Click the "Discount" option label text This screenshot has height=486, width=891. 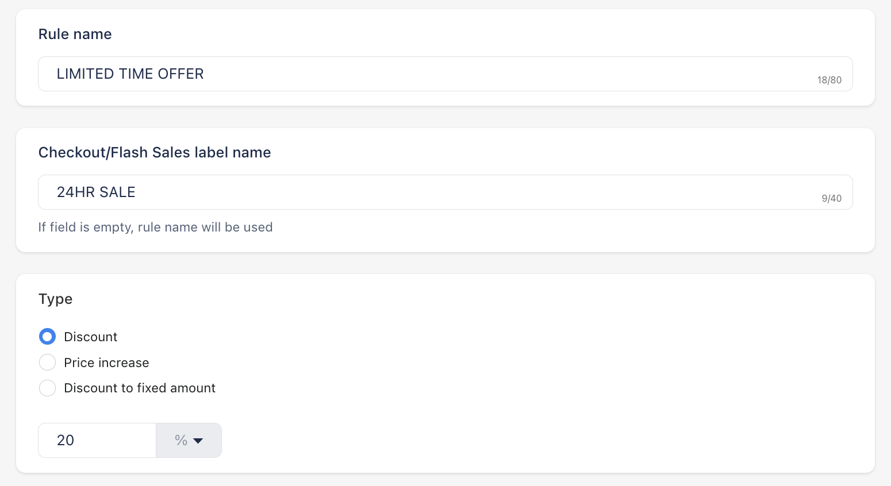tap(91, 337)
